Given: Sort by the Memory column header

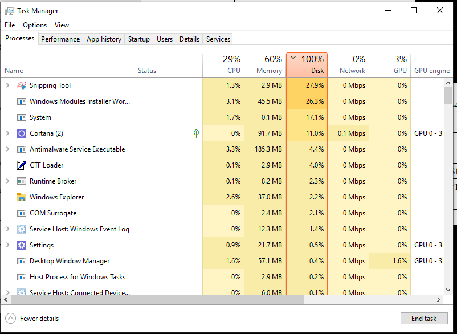Looking at the screenshot, I should click(265, 66).
